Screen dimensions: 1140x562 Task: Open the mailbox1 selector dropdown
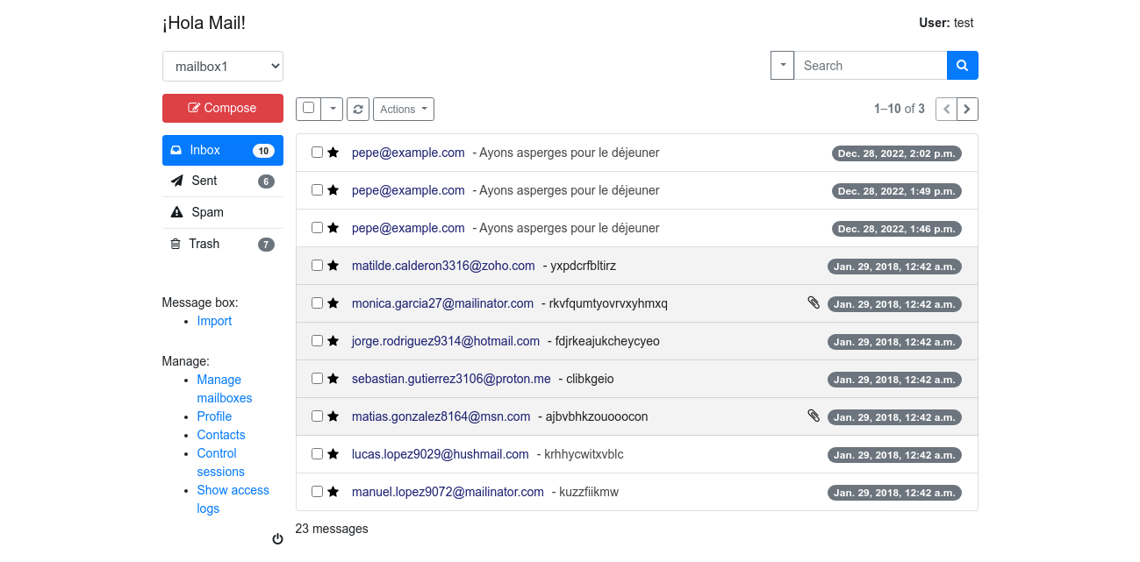(223, 66)
